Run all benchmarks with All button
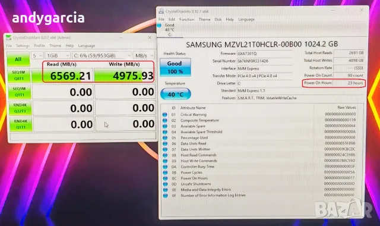The height and width of the screenshot is (226, 380). click(18, 59)
